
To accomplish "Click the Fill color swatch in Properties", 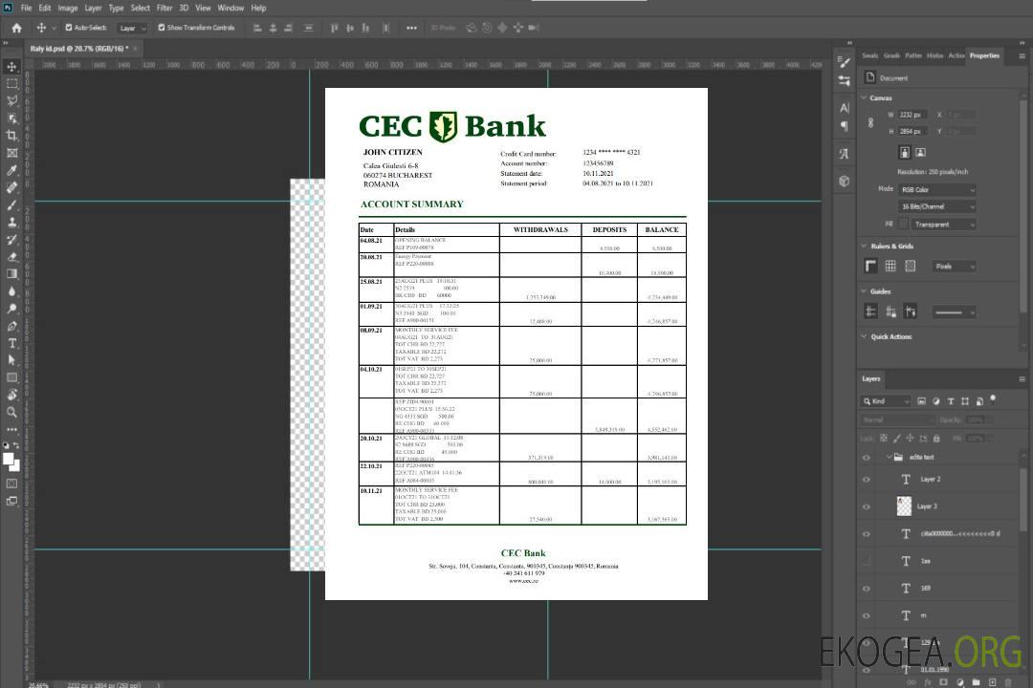I will 903,224.
